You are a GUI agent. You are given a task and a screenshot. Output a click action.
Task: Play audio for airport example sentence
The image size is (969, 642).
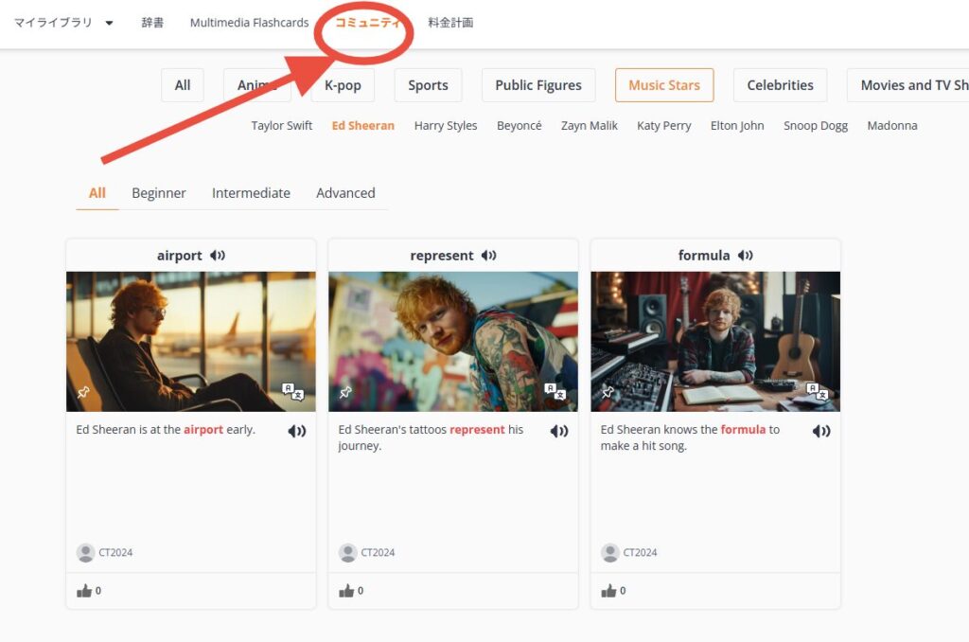tap(296, 431)
